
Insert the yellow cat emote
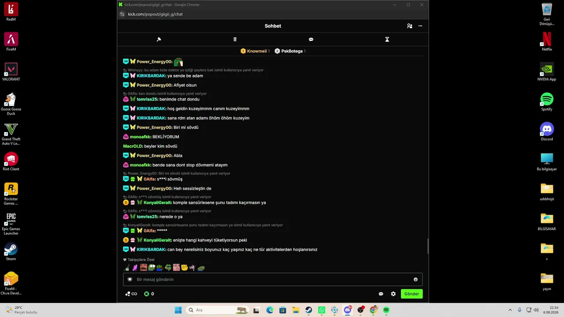185,267
